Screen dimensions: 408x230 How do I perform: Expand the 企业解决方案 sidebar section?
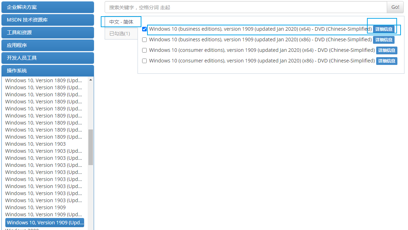[x=48, y=7]
